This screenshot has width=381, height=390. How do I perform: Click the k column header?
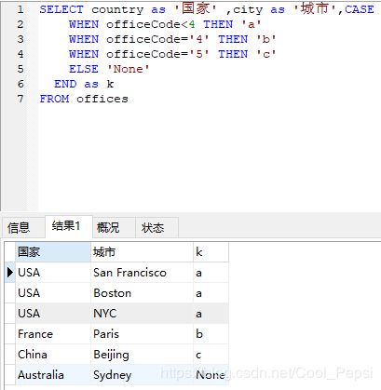(x=211, y=252)
